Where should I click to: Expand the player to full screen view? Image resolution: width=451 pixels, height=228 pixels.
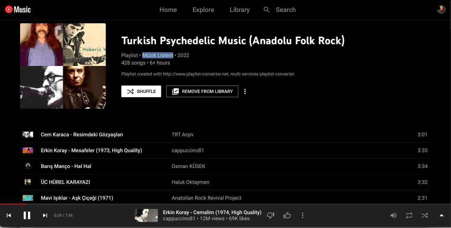pos(441,215)
